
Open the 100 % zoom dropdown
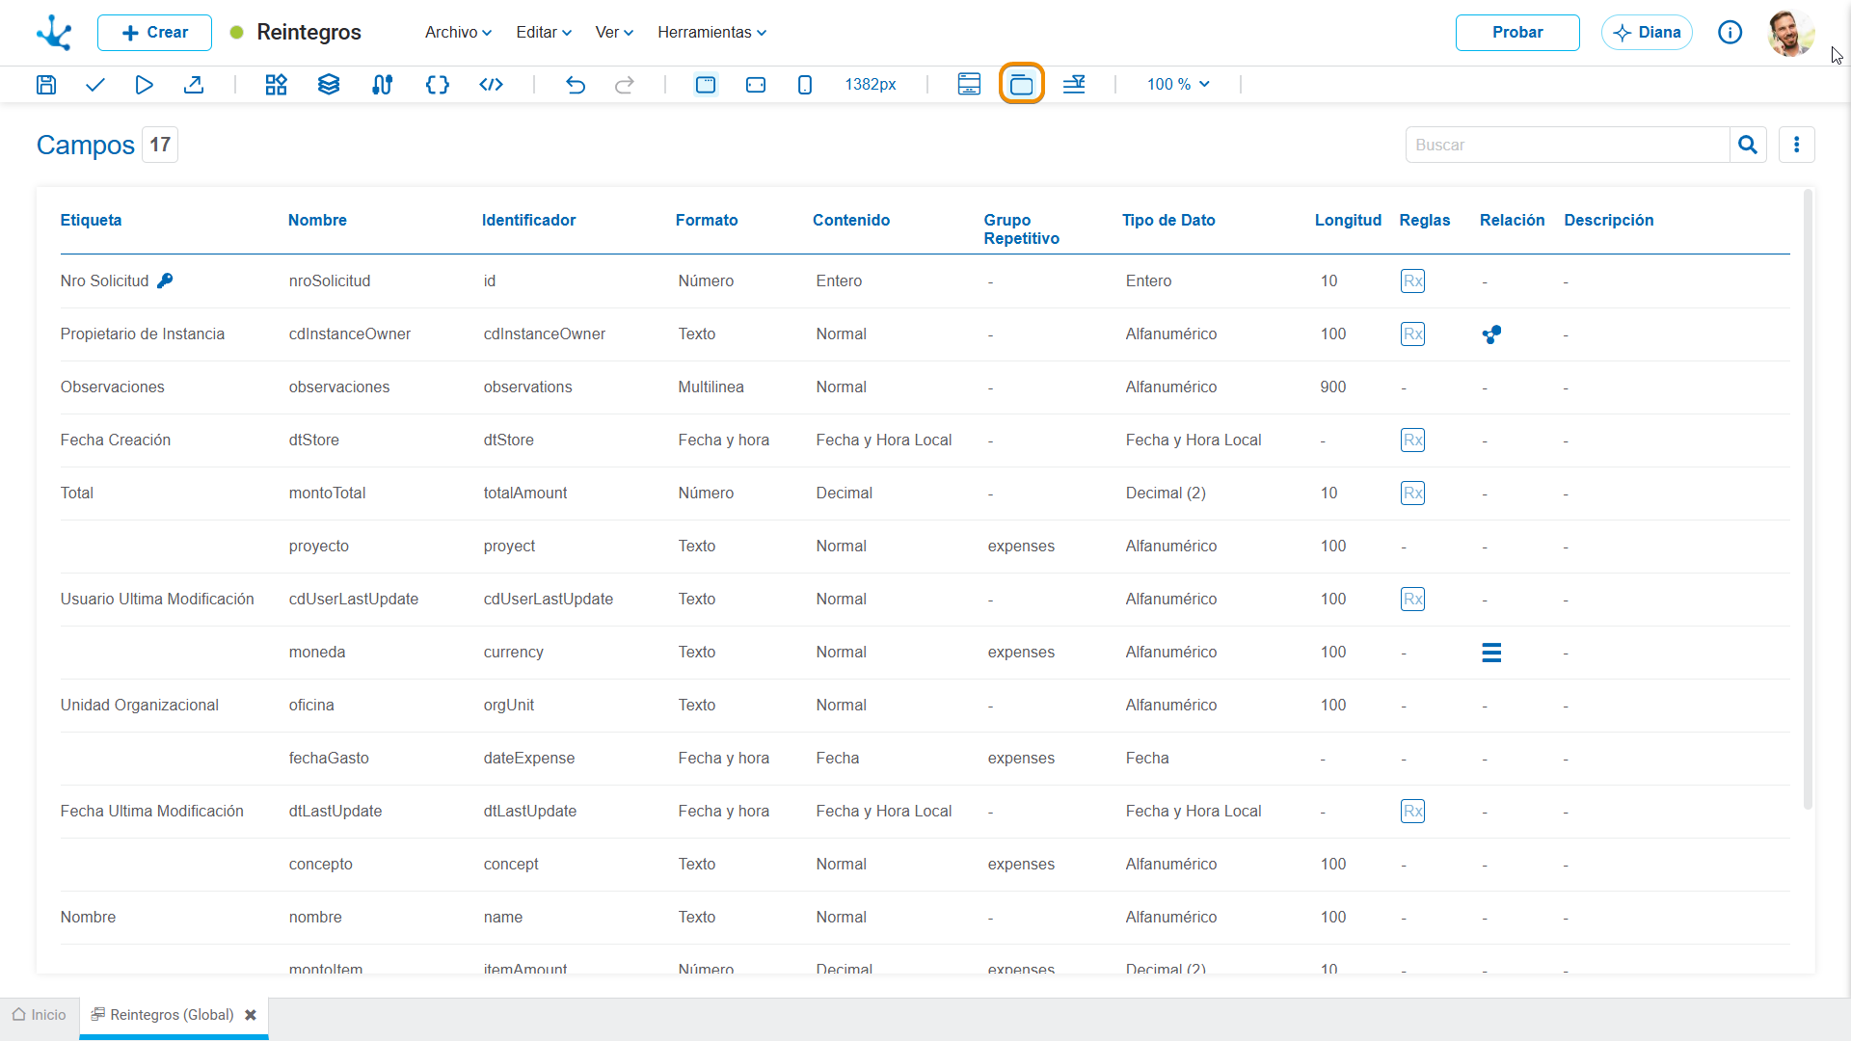[1178, 85]
